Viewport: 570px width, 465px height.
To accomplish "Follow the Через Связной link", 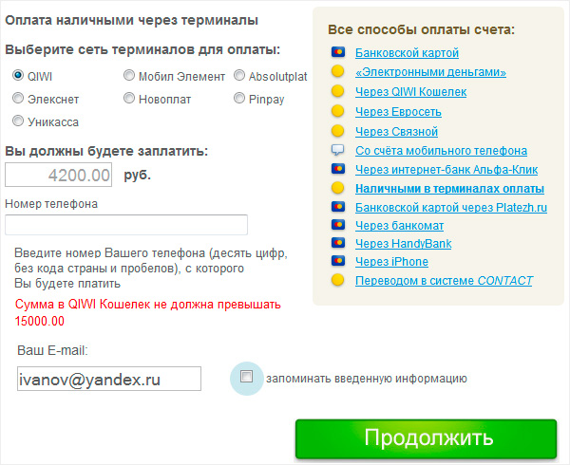I will click(x=396, y=131).
